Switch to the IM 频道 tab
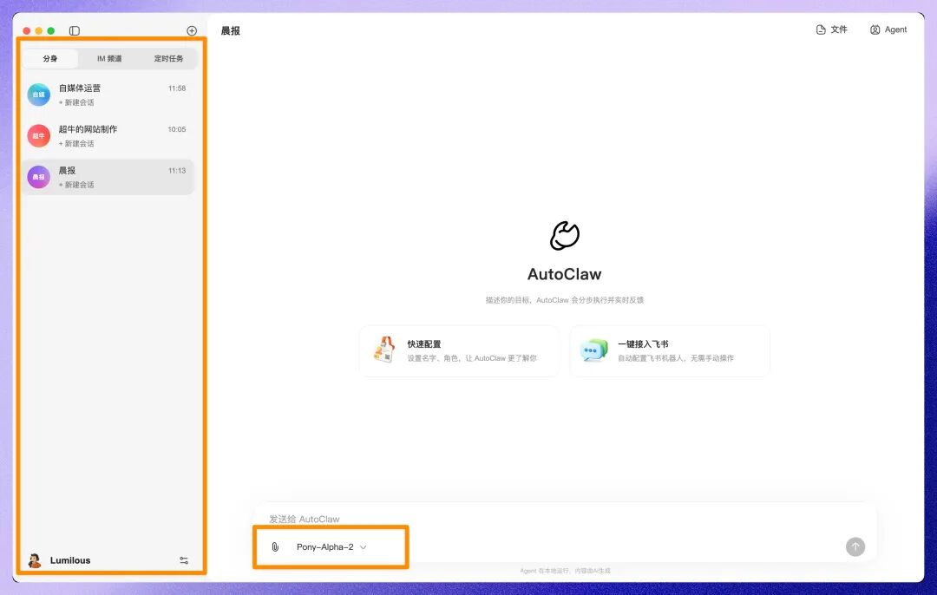937x595 pixels. [x=109, y=58]
